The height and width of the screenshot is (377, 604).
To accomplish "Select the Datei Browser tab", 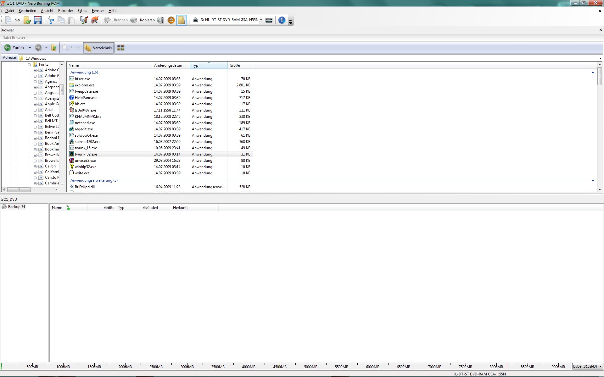I will tap(14, 38).
